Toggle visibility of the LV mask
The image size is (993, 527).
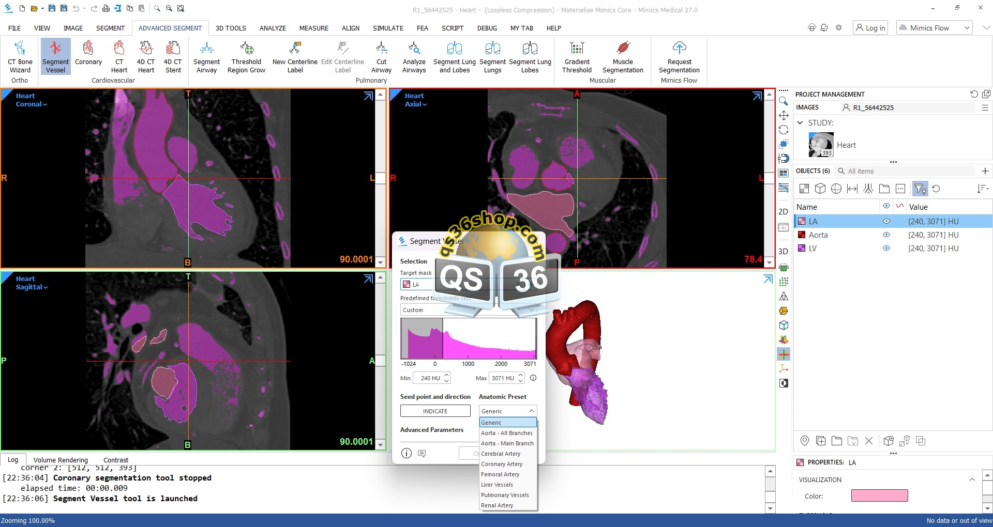pos(886,248)
